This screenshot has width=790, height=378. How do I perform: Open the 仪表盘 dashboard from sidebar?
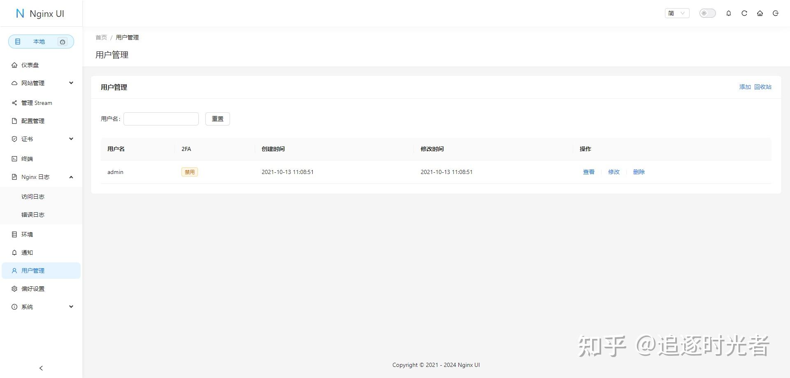[30, 65]
